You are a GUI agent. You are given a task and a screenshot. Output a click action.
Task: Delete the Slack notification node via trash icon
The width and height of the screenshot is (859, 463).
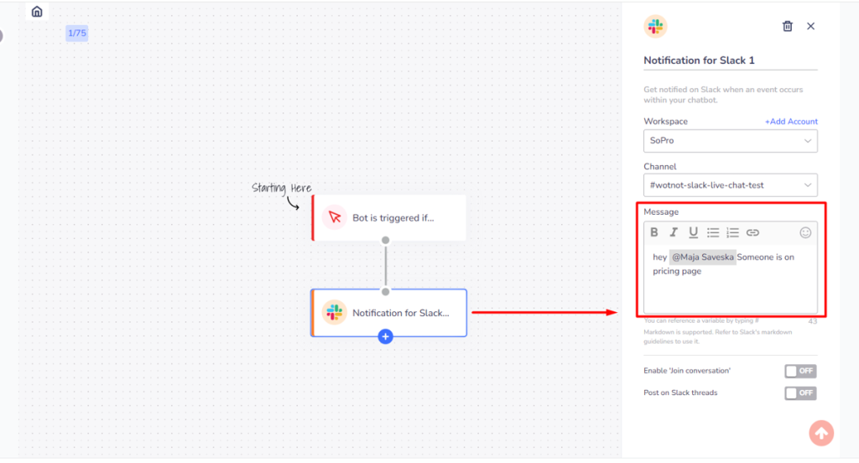[x=787, y=26]
